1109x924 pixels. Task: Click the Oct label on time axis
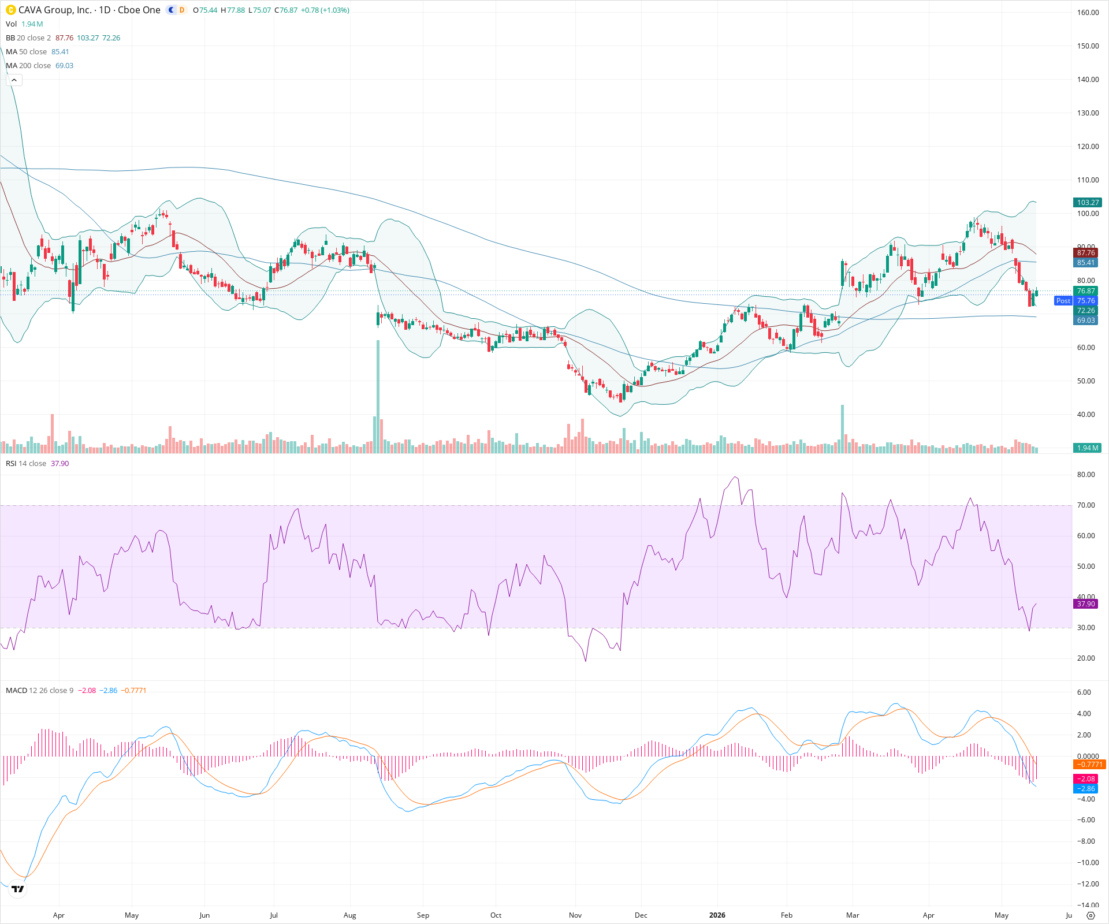(496, 915)
